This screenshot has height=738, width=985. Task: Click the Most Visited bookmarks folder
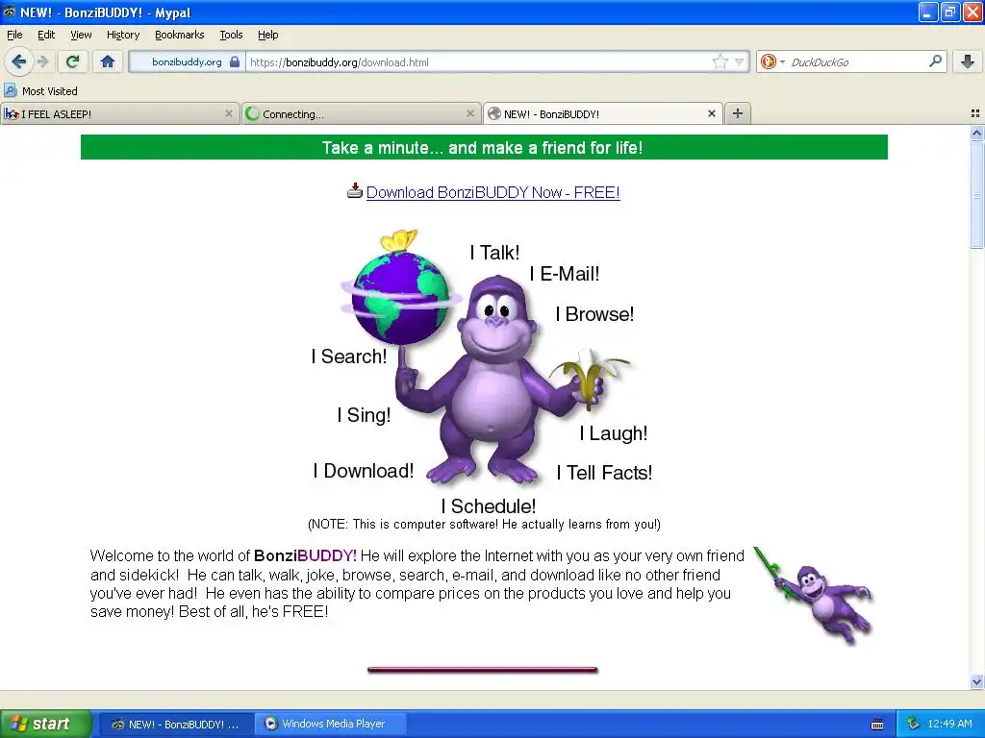coord(40,90)
